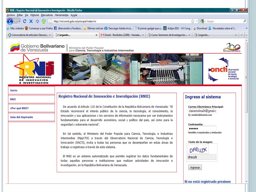
Task: Stop loading with the X icon
Action: [x=31, y=21]
